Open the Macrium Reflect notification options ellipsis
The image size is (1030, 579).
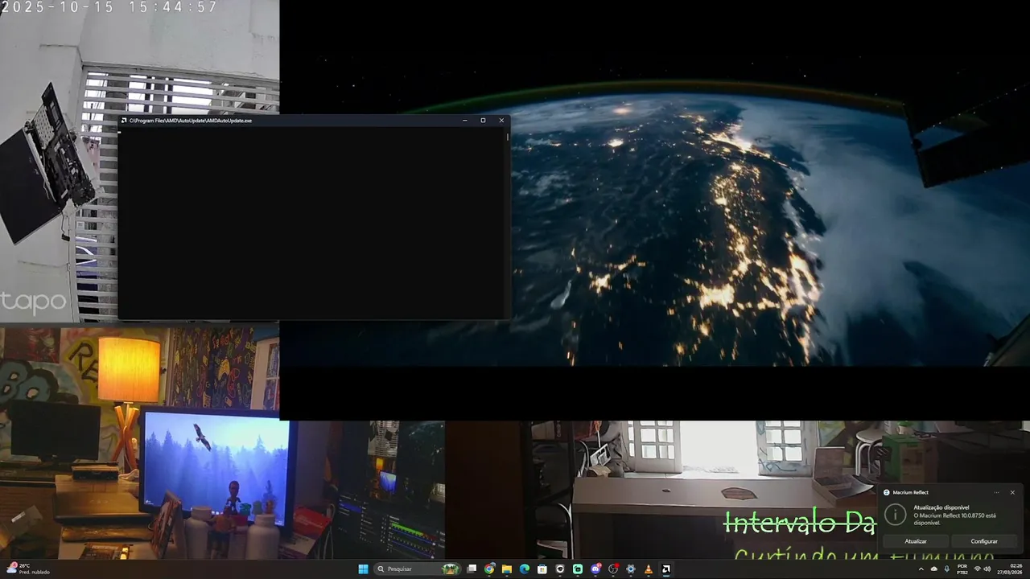pyautogui.click(x=996, y=492)
